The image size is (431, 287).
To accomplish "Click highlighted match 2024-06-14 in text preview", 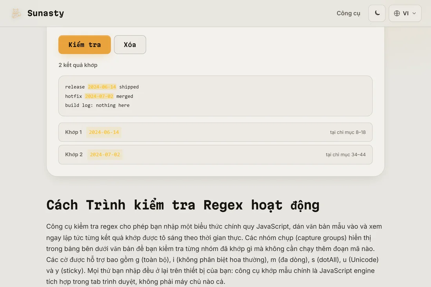I will coord(102,87).
